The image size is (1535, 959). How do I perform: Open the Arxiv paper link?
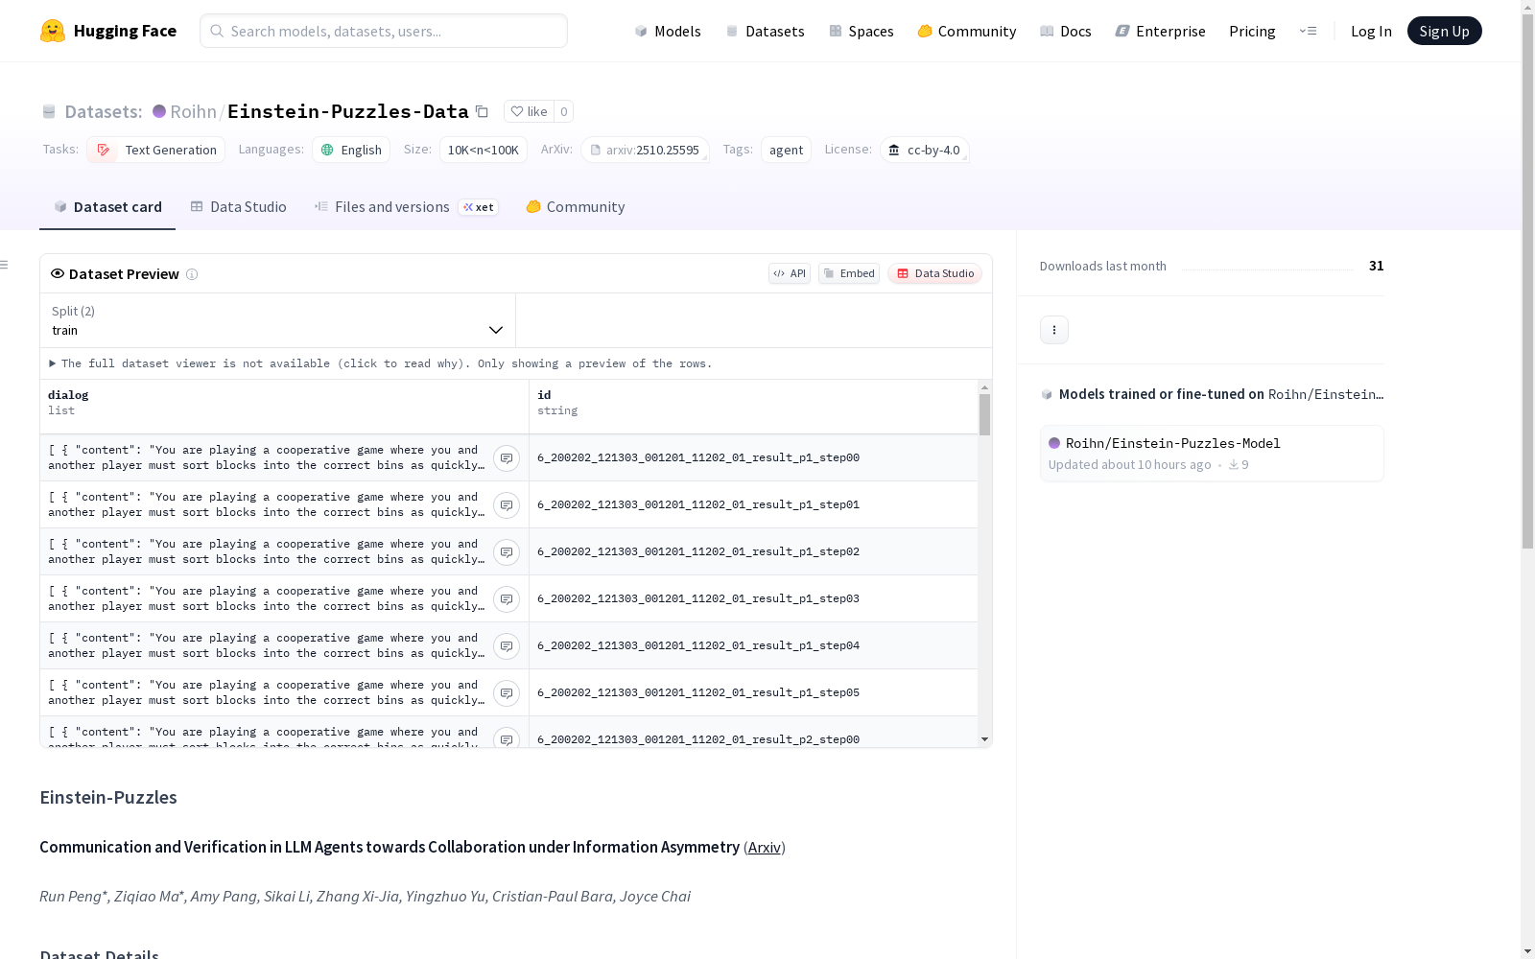pos(765,848)
